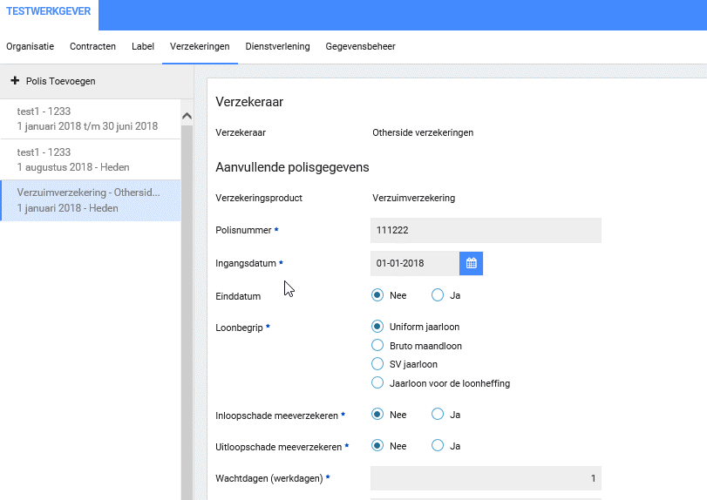Switch to the Contracten tab

tap(92, 46)
